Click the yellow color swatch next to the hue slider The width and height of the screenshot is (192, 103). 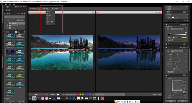184,38
